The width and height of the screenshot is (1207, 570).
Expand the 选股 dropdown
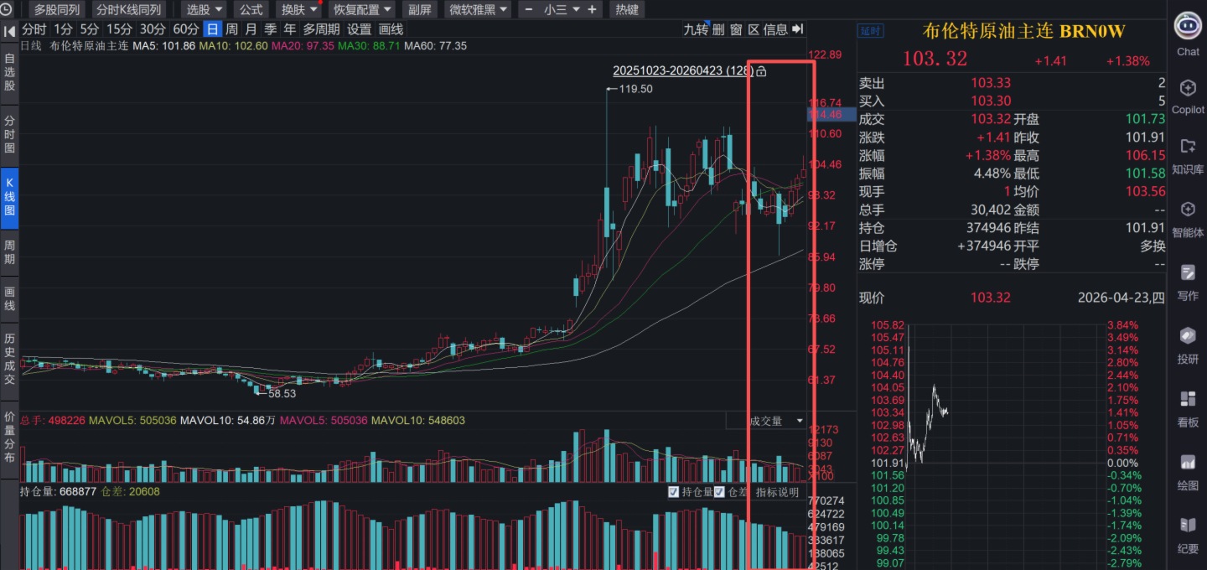pos(205,10)
